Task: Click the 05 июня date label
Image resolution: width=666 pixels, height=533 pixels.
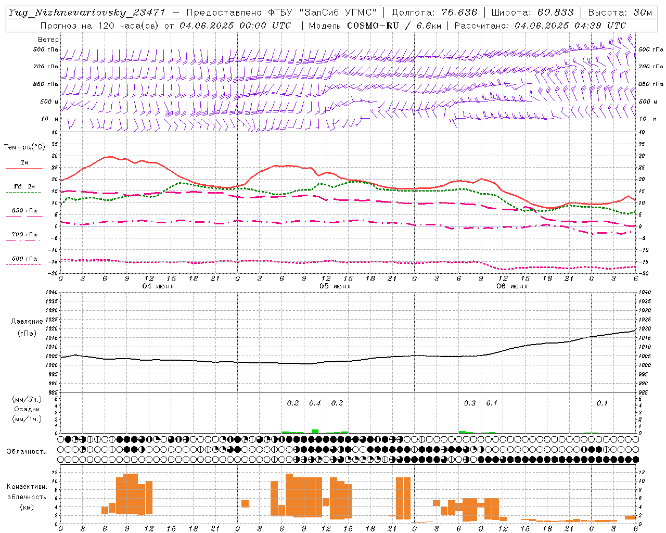Action: click(335, 286)
